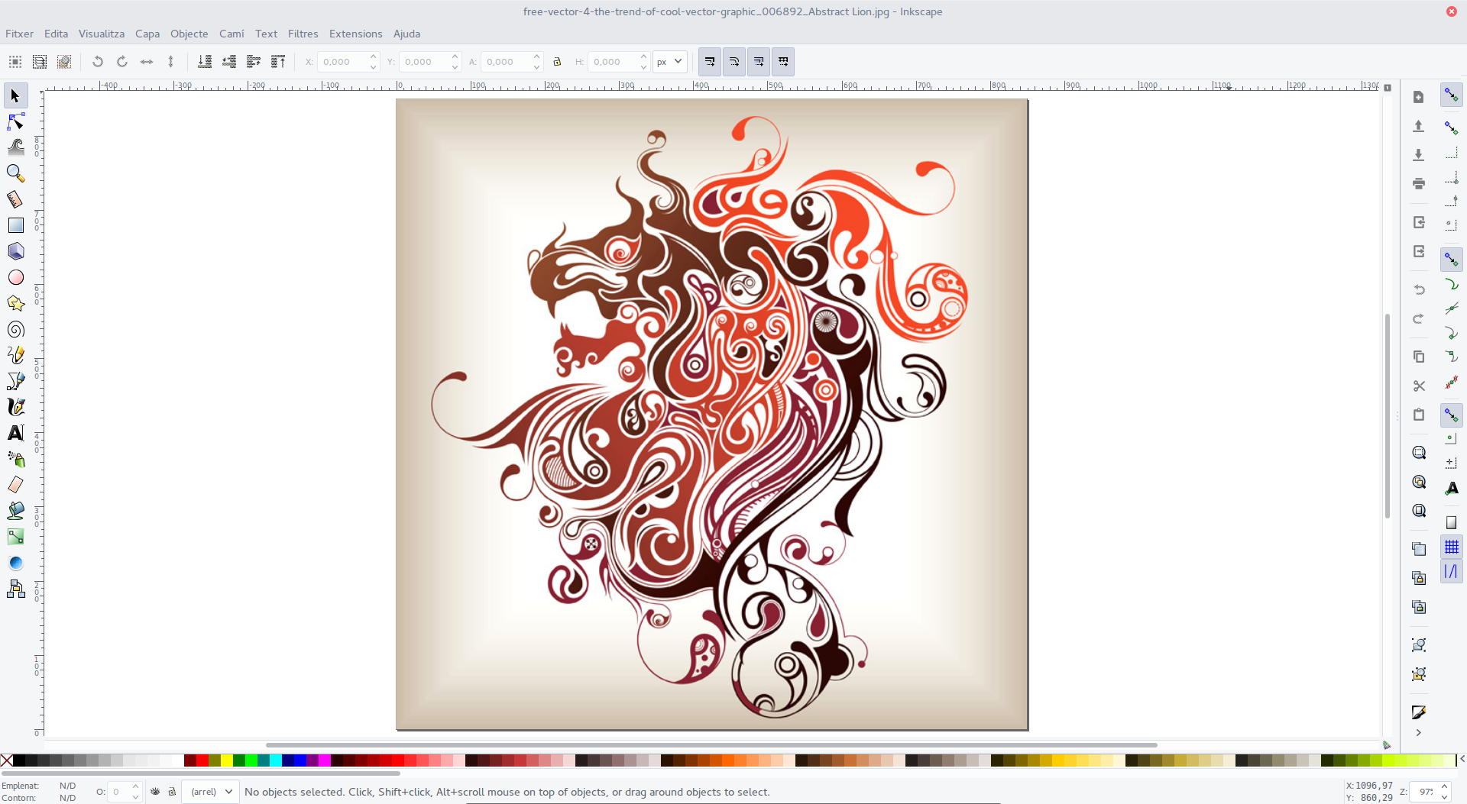The height and width of the screenshot is (804, 1467).
Task: Select the Spray objects tool
Action: point(15,459)
